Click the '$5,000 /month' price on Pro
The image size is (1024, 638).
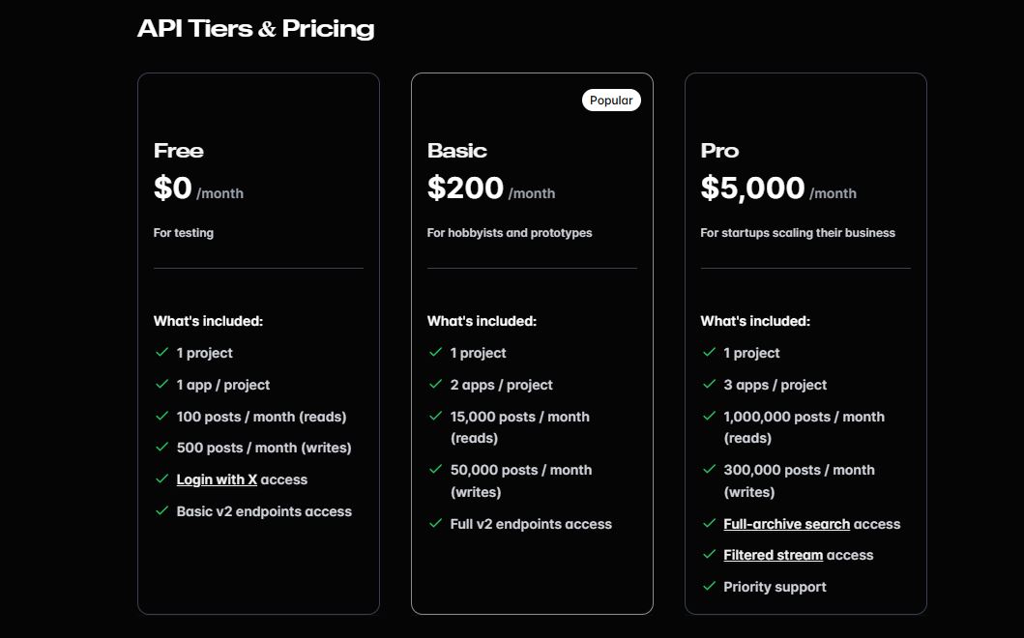point(777,189)
